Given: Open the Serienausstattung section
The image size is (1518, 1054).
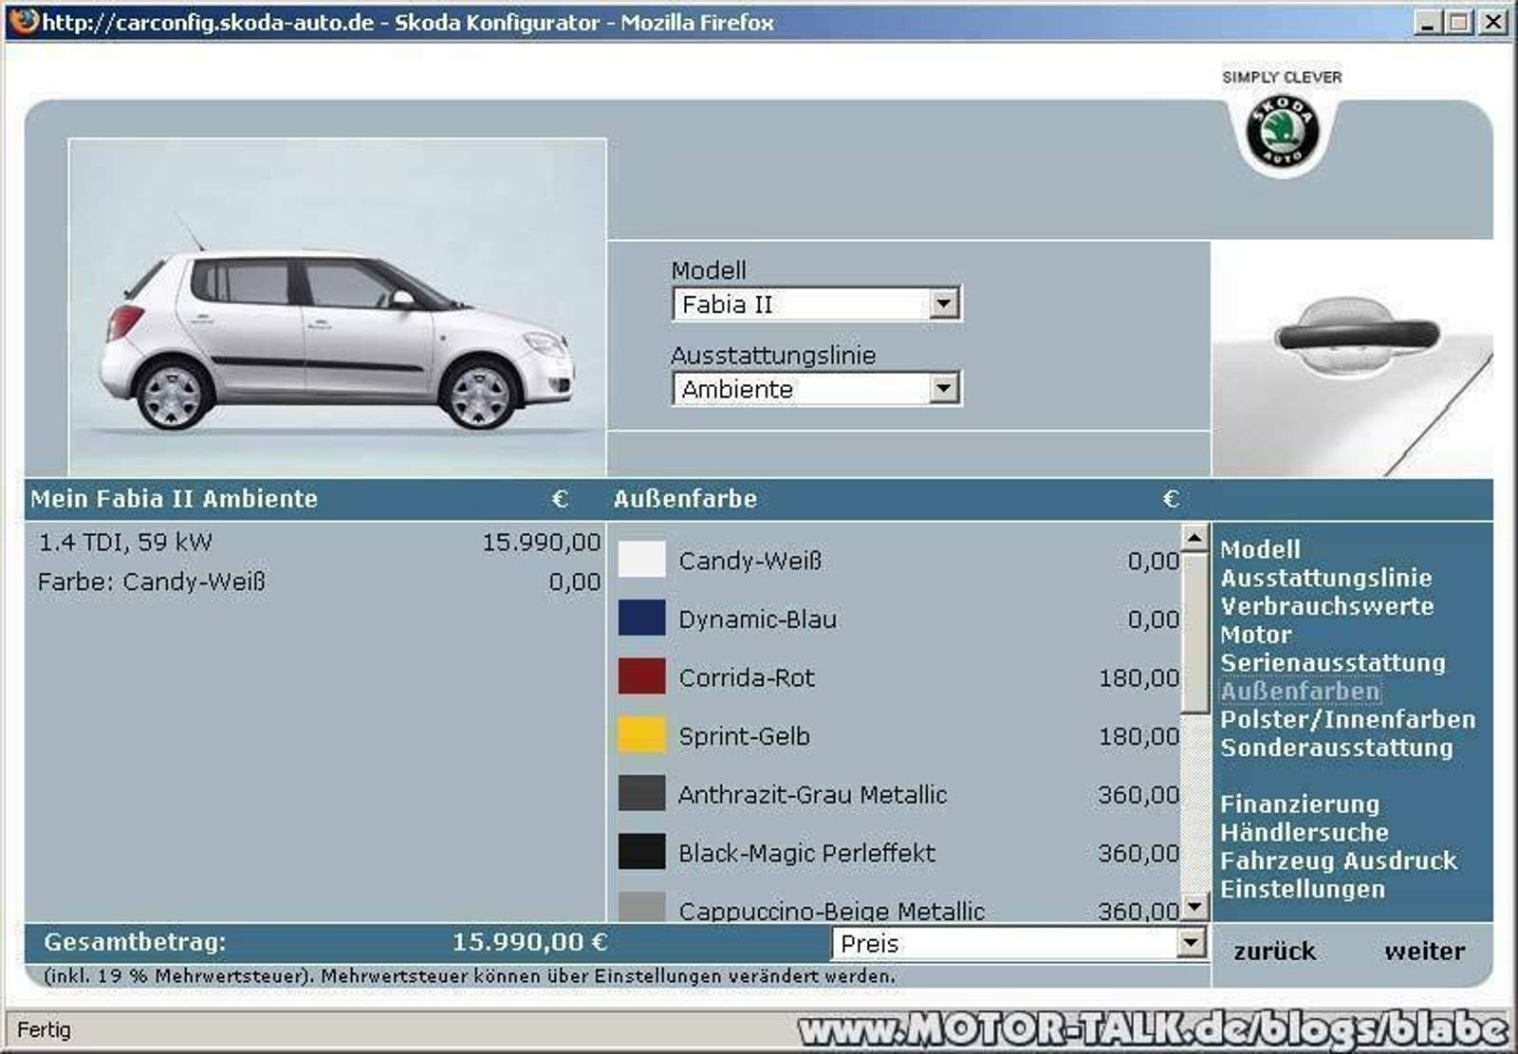Looking at the screenshot, I should click(1332, 663).
